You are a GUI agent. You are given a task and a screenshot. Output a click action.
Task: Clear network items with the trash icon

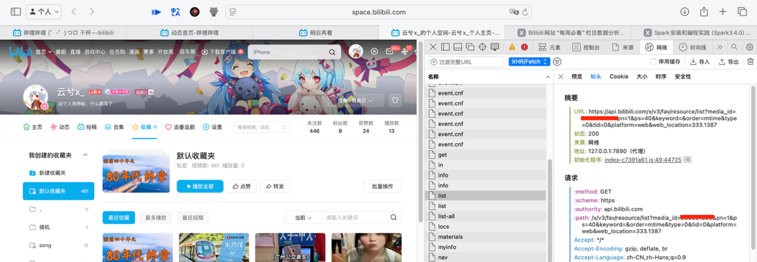click(751, 61)
